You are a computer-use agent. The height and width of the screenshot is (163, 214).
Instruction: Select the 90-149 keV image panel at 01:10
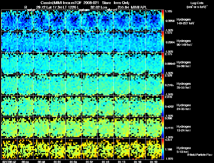pos(105,42)
